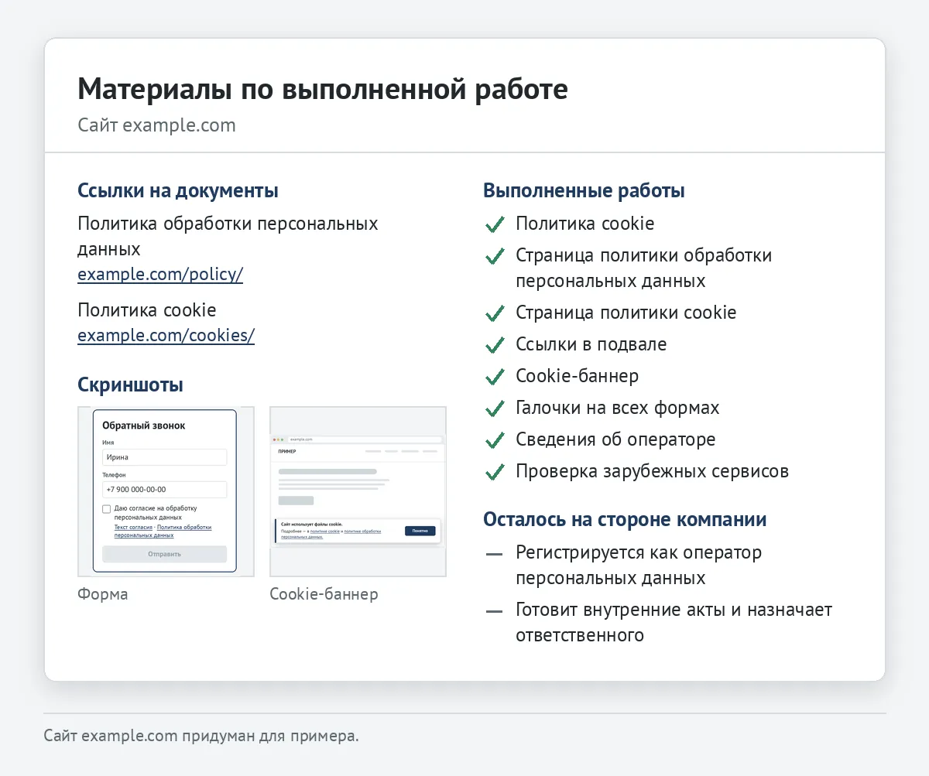The image size is (929, 776).
Task: Open the Cookie-баннер screenshot thumbnail
Action: [358, 491]
